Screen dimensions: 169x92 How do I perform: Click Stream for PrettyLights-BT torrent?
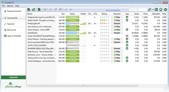pyautogui.click(x=117, y=24)
